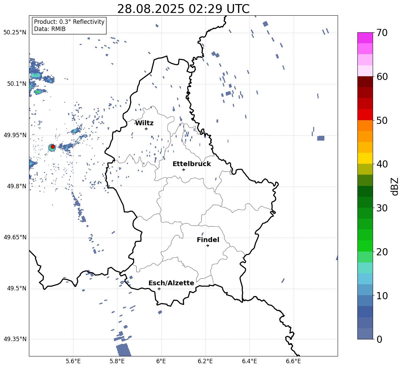The height and width of the screenshot is (368, 403).
Task: Click the title 28.08.2025 02:29 UTC
Action: click(x=183, y=9)
